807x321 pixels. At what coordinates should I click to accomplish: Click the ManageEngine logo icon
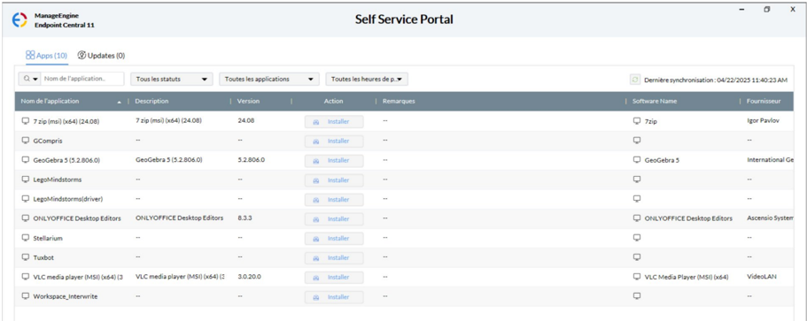click(19, 20)
